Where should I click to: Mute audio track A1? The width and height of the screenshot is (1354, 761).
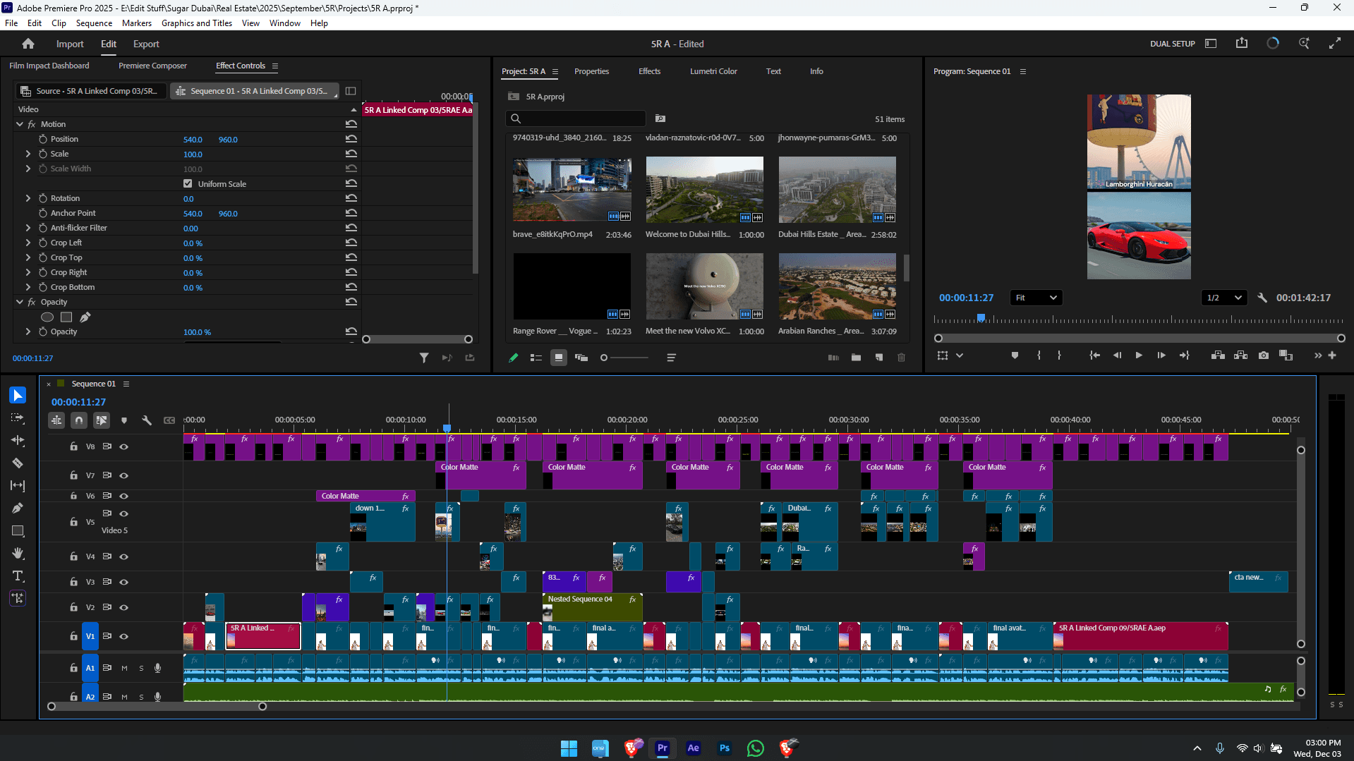(124, 668)
